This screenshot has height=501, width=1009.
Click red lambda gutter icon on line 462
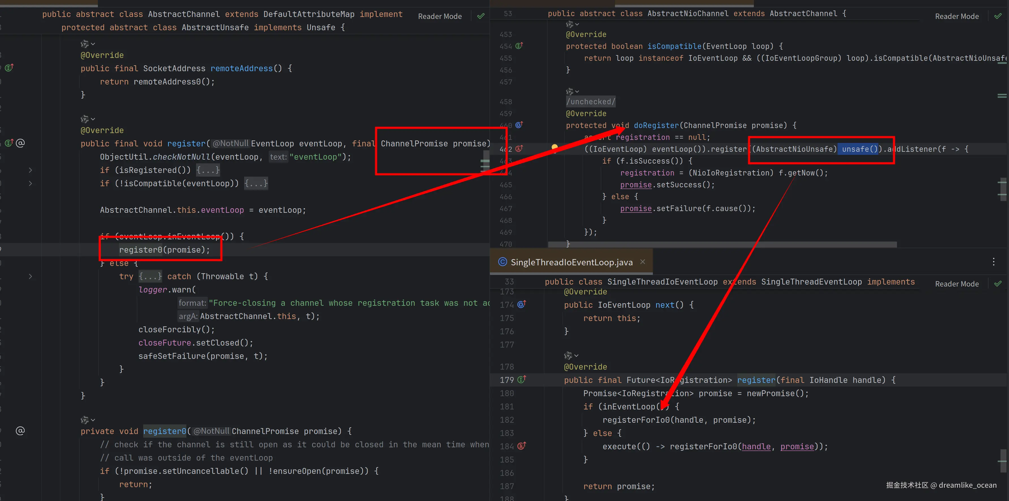[x=519, y=149]
